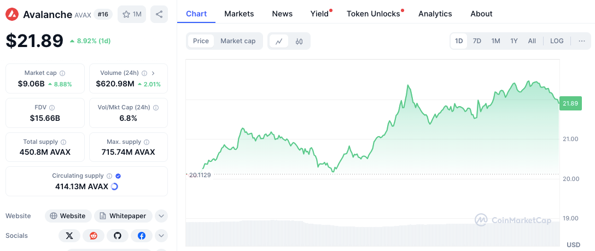Show info tooltip for Vol/Mkt Cap (24h)
The image size is (595, 251).
[155, 108]
